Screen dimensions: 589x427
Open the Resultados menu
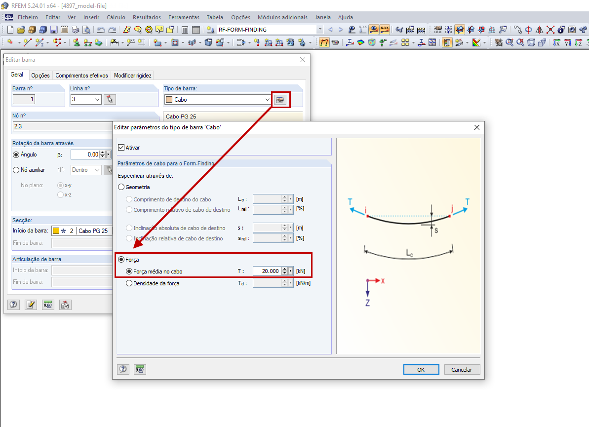(147, 17)
